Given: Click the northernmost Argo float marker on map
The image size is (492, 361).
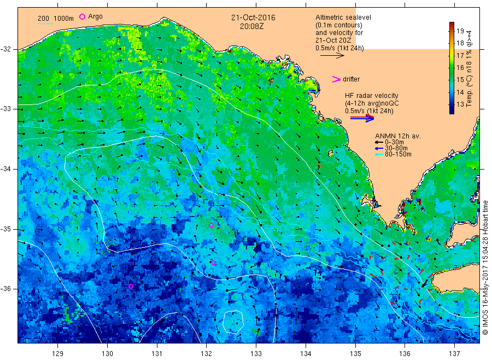Looking at the screenshot, I should 211,225.
